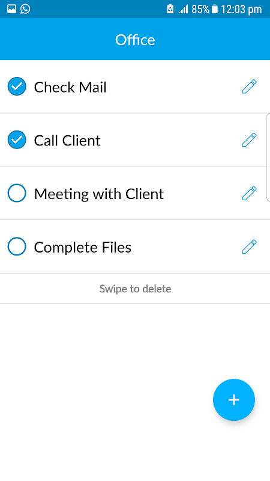
Task: Tap the 12:03 pm clock
Action: 241,10
